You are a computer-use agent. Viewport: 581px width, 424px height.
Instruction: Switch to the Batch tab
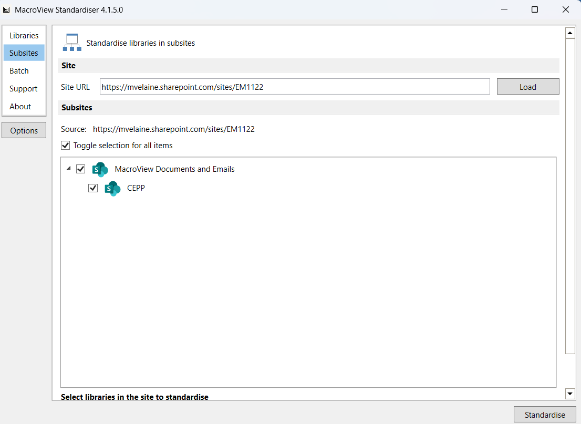point(24,71)
